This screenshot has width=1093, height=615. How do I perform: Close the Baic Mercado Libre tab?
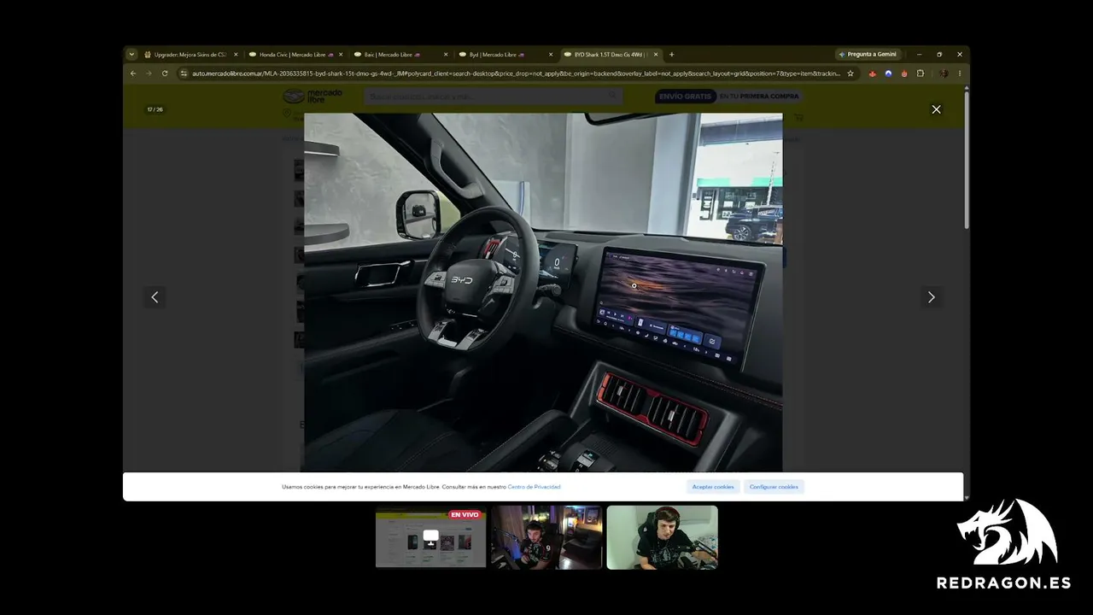point(446,55)
